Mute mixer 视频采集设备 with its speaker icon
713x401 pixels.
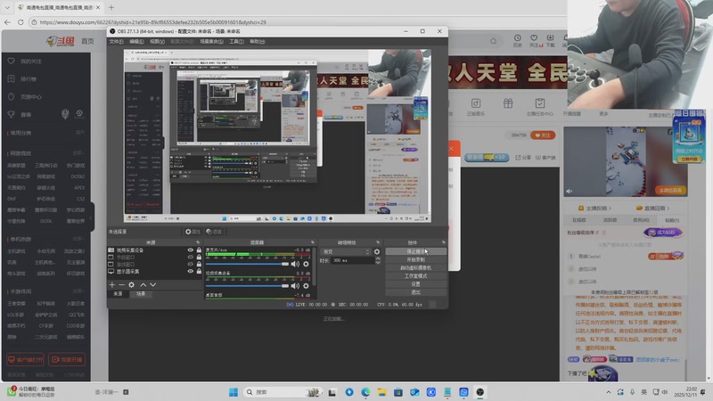coord(296,285)
